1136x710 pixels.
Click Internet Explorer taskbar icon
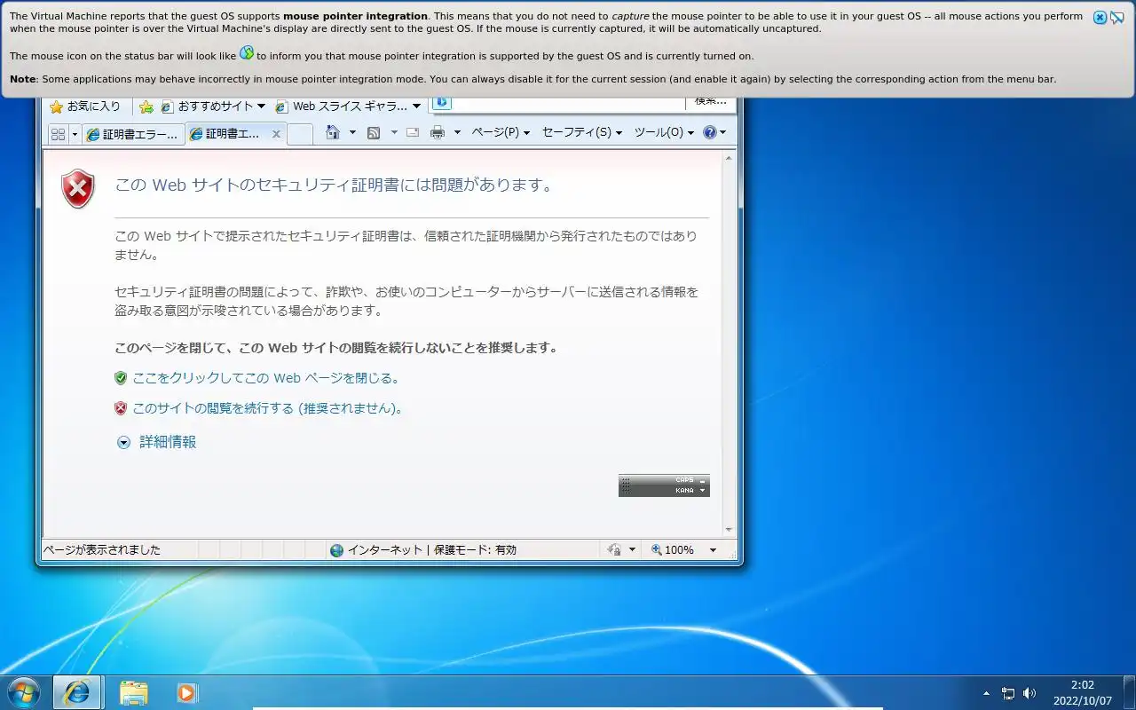coord(77,692)
